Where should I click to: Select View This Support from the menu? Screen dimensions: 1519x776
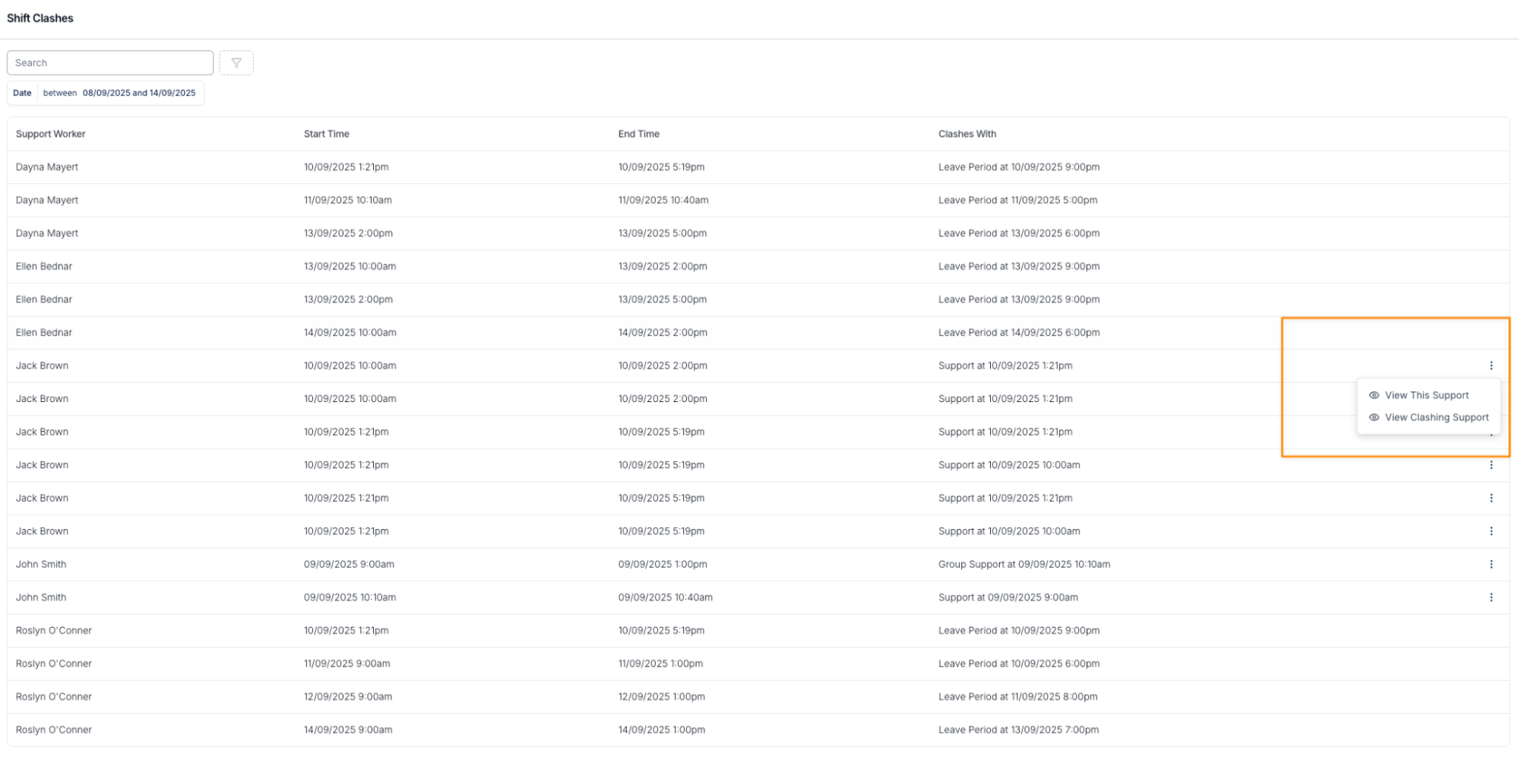1426,395
